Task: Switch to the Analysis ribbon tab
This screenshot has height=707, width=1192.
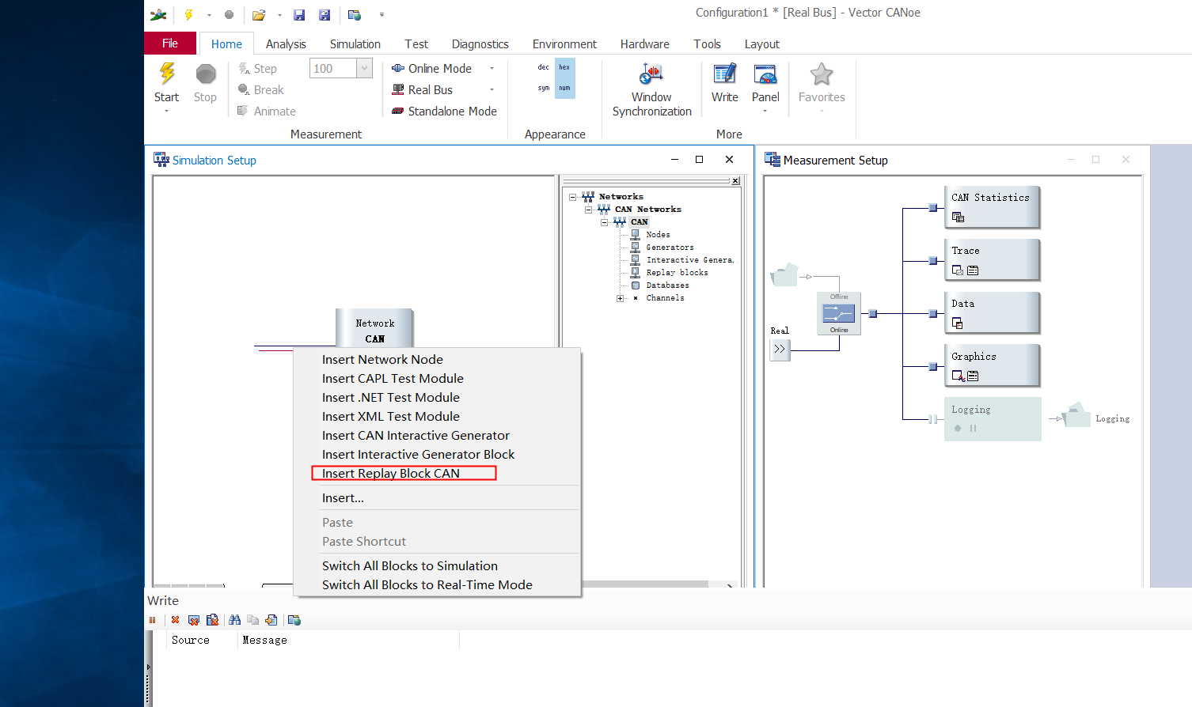Action: coord(286,44)
